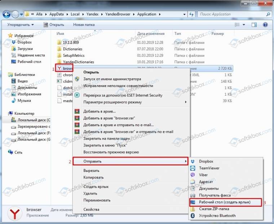Click ESET Internet Security scan icon

[76, 95]
